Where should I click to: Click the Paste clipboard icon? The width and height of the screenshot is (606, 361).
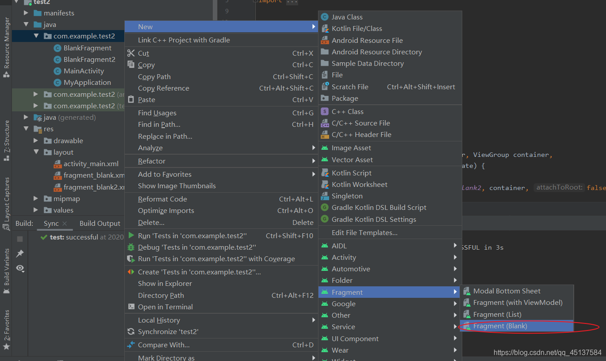click(x=131, y=99)
